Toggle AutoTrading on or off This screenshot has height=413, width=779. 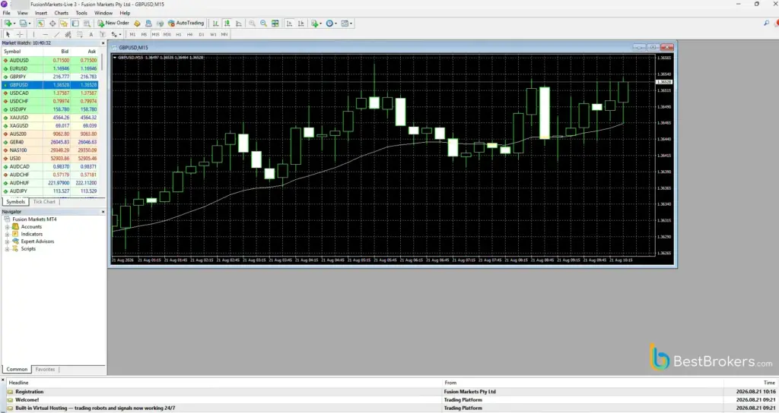pos(186,23)
